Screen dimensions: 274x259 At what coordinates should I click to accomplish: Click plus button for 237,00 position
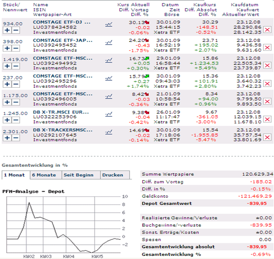[x=7, y=84]
